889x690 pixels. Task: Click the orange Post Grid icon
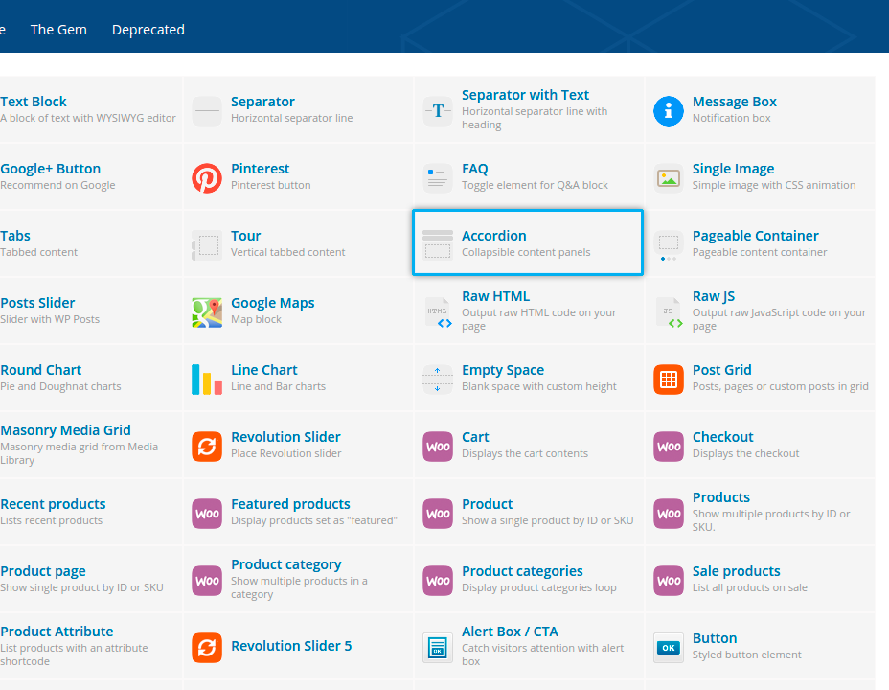tap(669, 379)
